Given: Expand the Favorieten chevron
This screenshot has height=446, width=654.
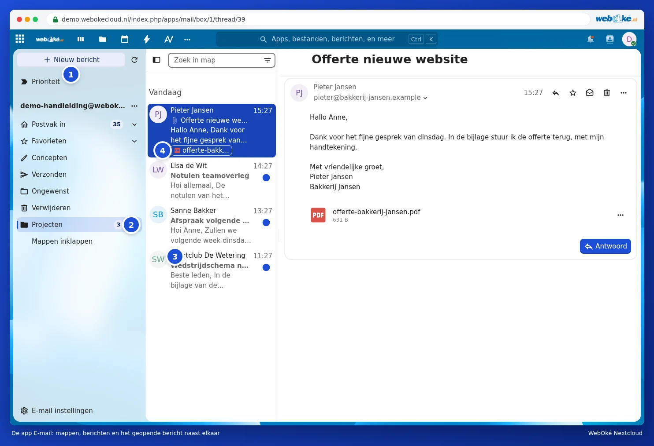Looking at the screenshot, I should point(134,141).
